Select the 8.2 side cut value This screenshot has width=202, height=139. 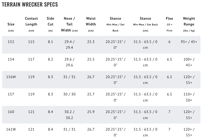[50, 59]
